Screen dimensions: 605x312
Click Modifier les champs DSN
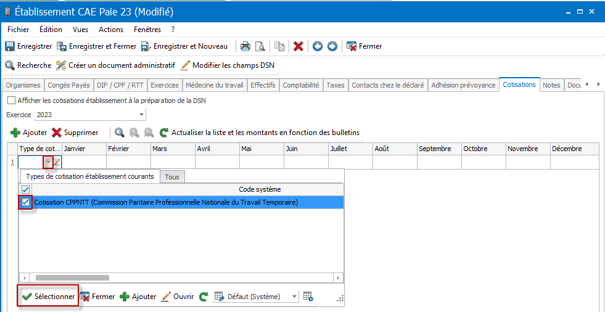coord(228,65)
